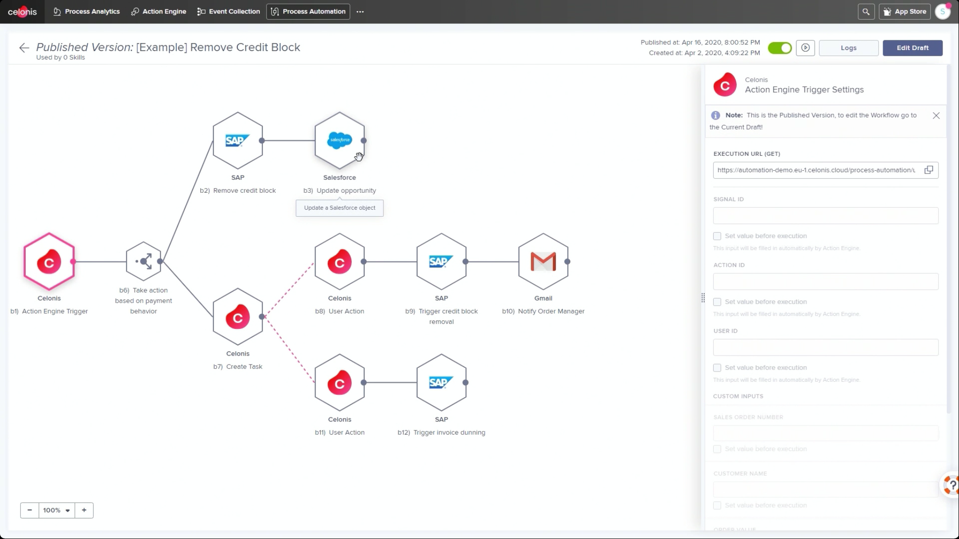Open the Gmail "Notify Order Manager" node
Viewport: 959px width, 539px height.
(543, 262)
